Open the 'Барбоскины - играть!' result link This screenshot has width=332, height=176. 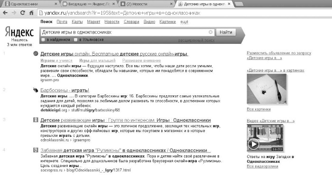[x=65, y=90]
